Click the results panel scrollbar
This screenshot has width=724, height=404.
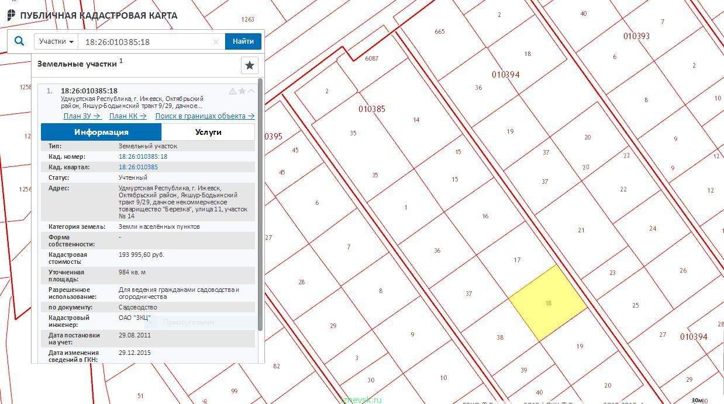(x=260, y=204)
